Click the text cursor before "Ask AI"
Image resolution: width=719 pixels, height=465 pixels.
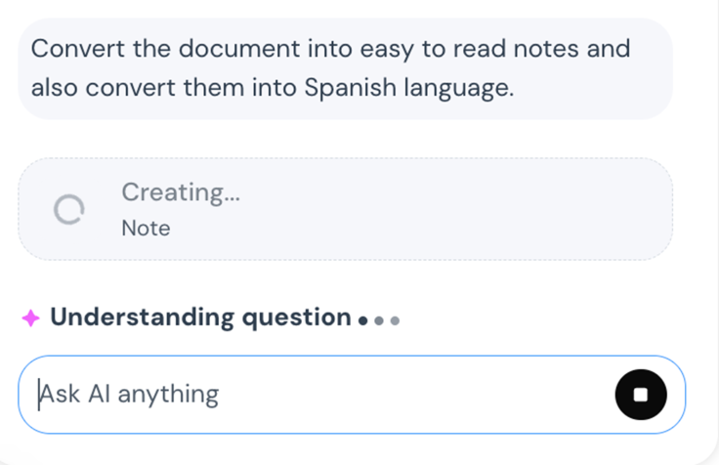(39, 395)
